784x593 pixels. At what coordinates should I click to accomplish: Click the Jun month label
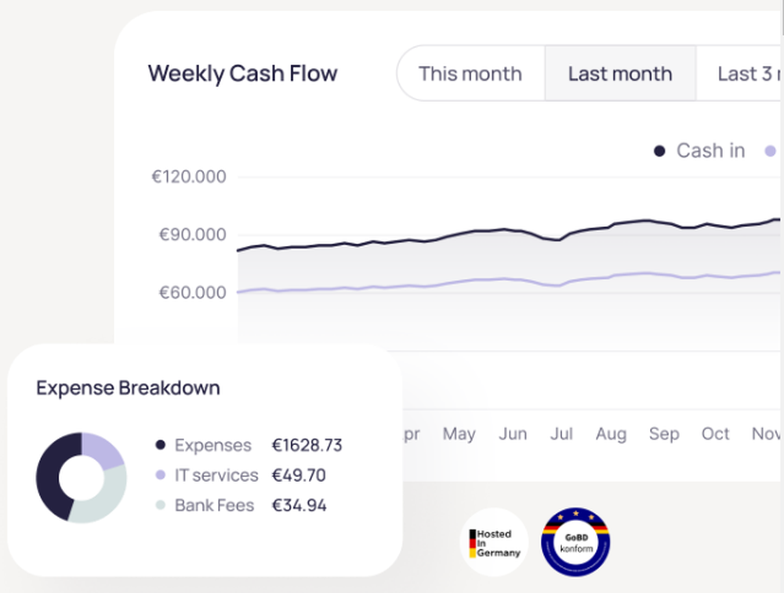click(x=513, y=434)
